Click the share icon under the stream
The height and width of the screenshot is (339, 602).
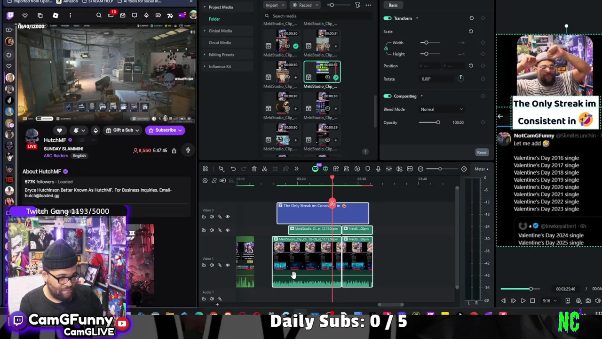tap(174, 151)
